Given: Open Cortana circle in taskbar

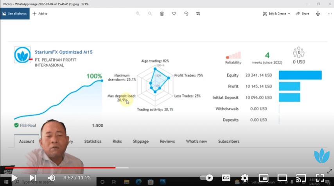Looking at the screenshot, I should 102,182.
